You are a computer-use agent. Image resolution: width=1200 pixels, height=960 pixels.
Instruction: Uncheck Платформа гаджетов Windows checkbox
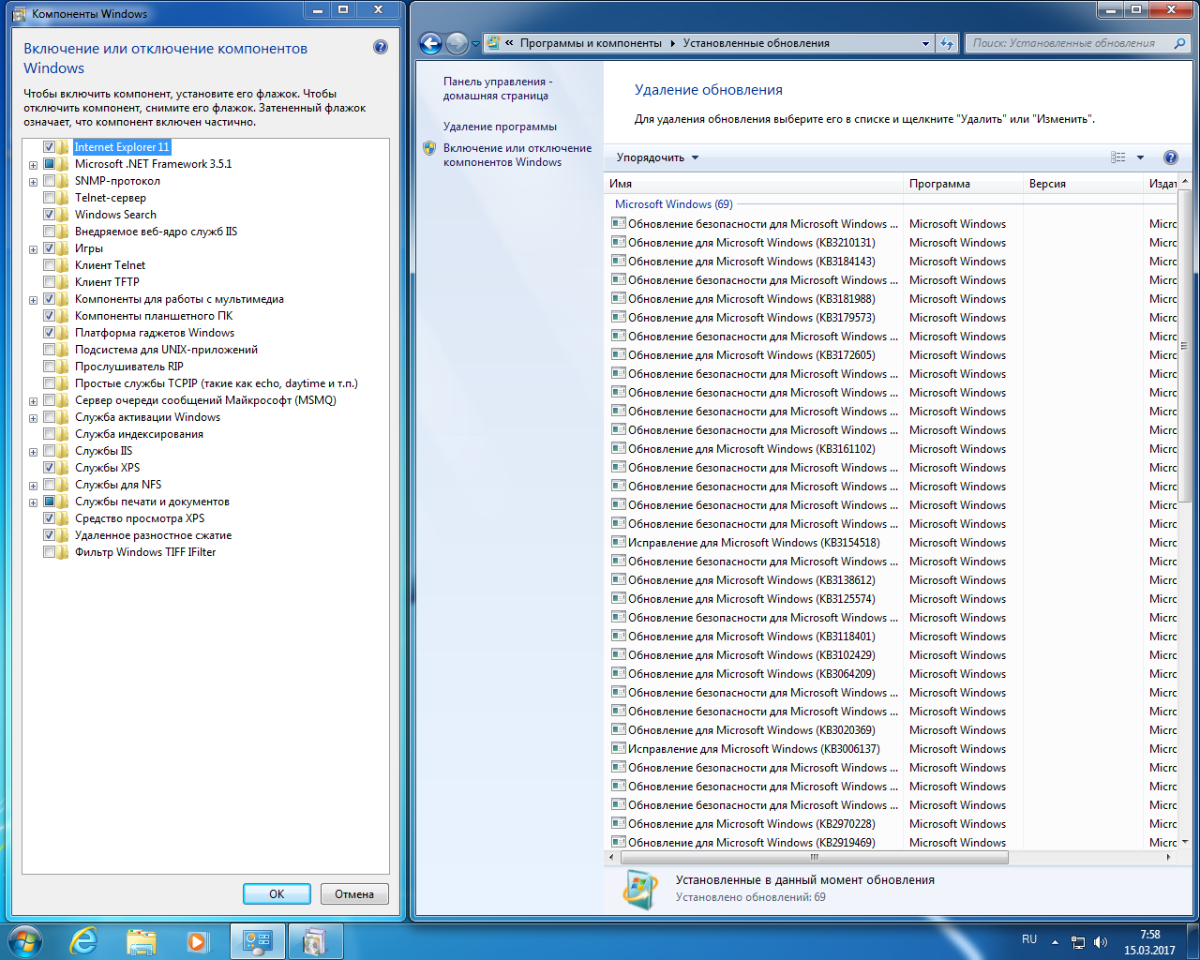click(49, 333)
